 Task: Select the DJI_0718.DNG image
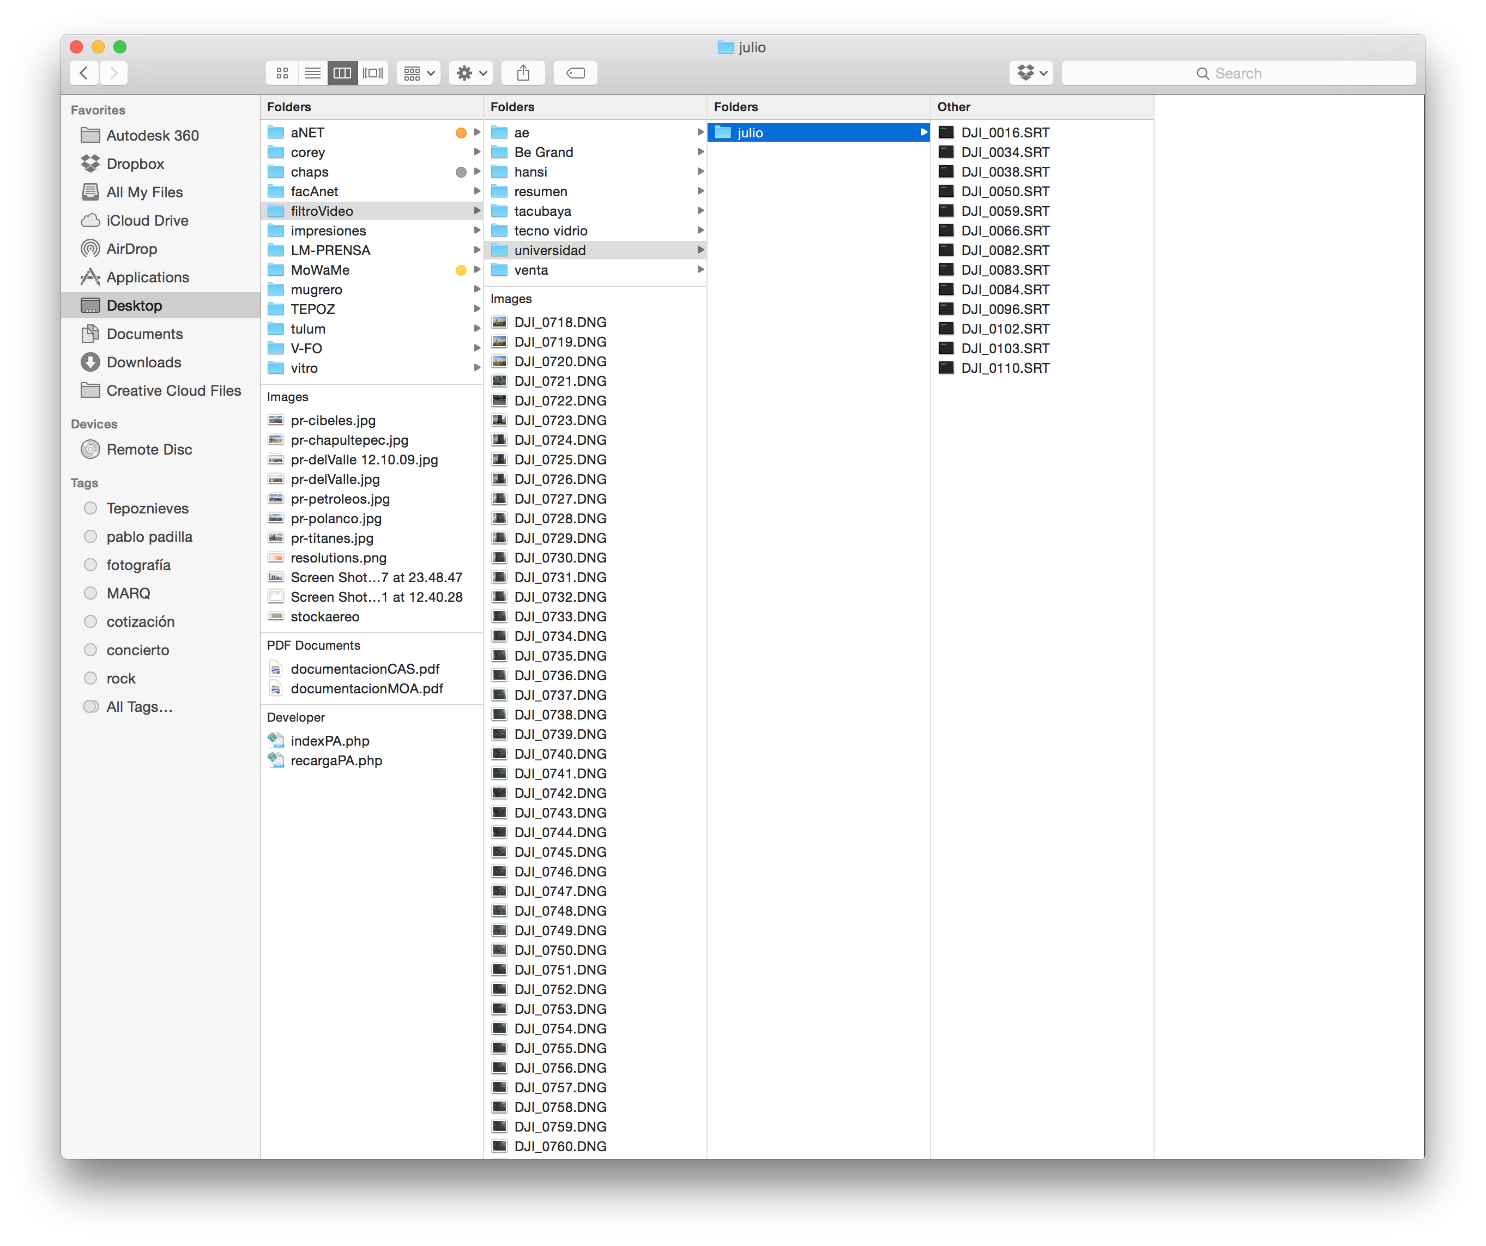pyautogui.click(x=596, y=322)
